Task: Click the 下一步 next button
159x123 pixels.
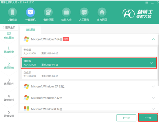Action: (148, 118)
